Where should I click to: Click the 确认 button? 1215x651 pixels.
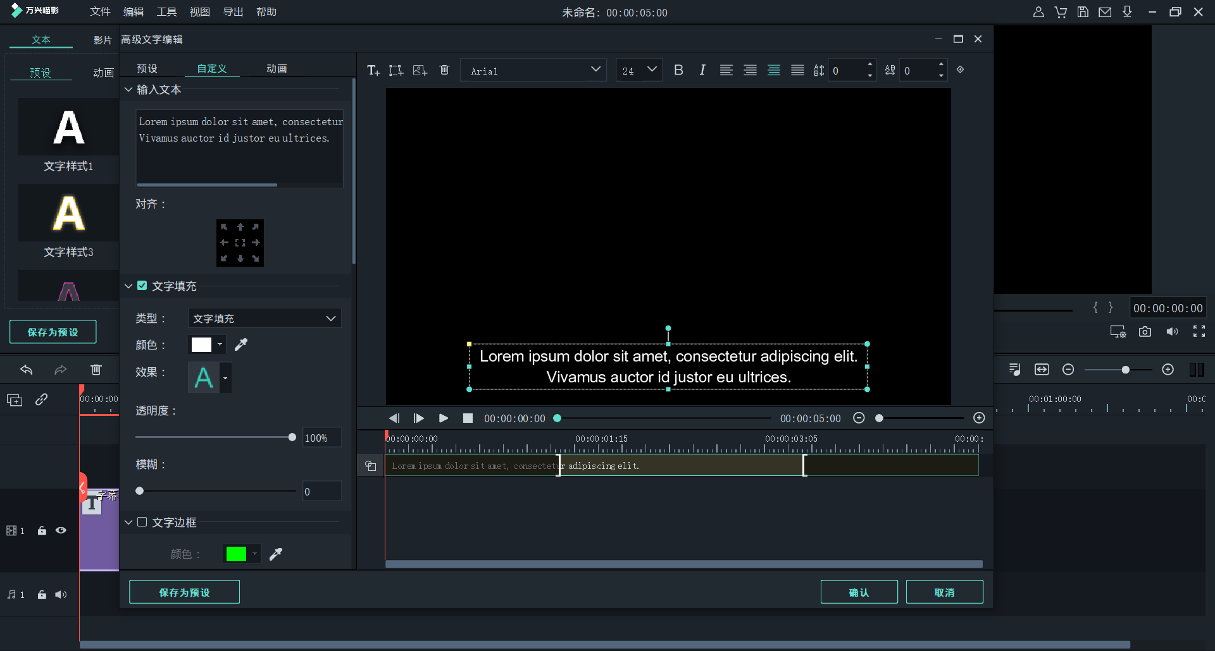pyautogui.click(x=859, y=592)
